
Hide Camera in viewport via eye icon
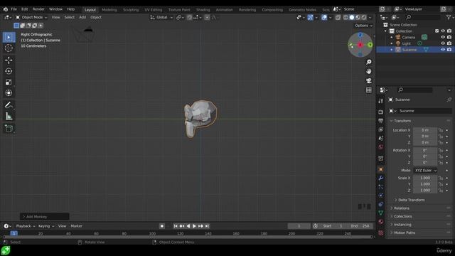click(443, 37)
